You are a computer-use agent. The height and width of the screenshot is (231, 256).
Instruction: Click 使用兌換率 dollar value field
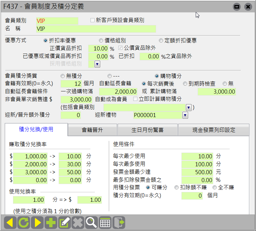click(90, 200)
